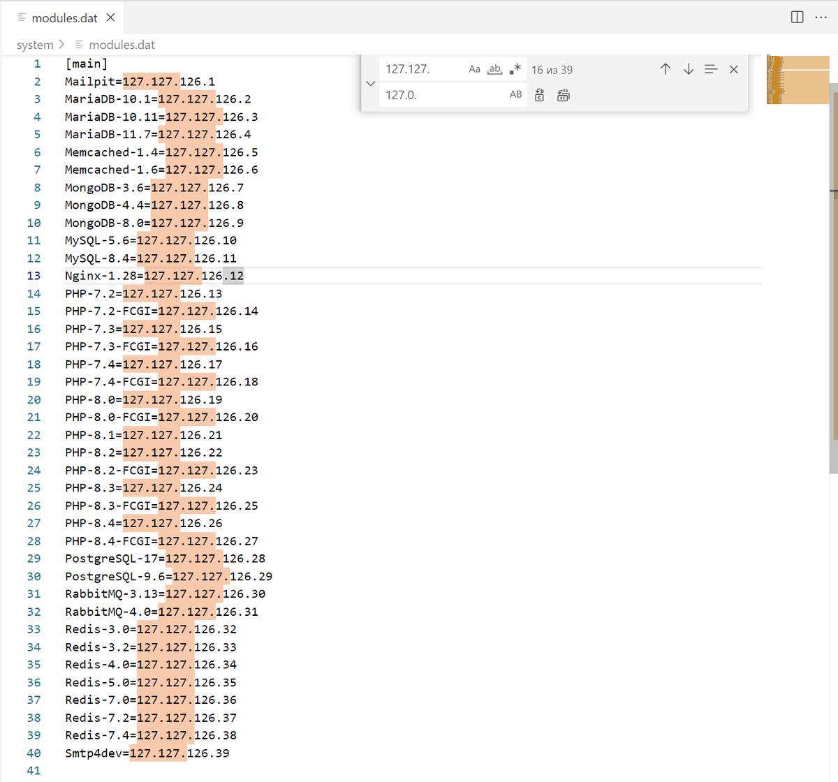Click the RabbitMQ-4.0 line

pos(161,612)
